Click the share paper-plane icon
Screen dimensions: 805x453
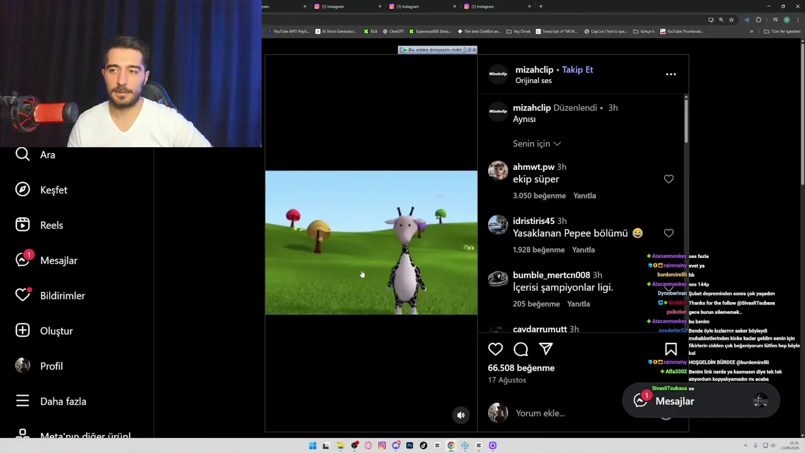(546, 349)
